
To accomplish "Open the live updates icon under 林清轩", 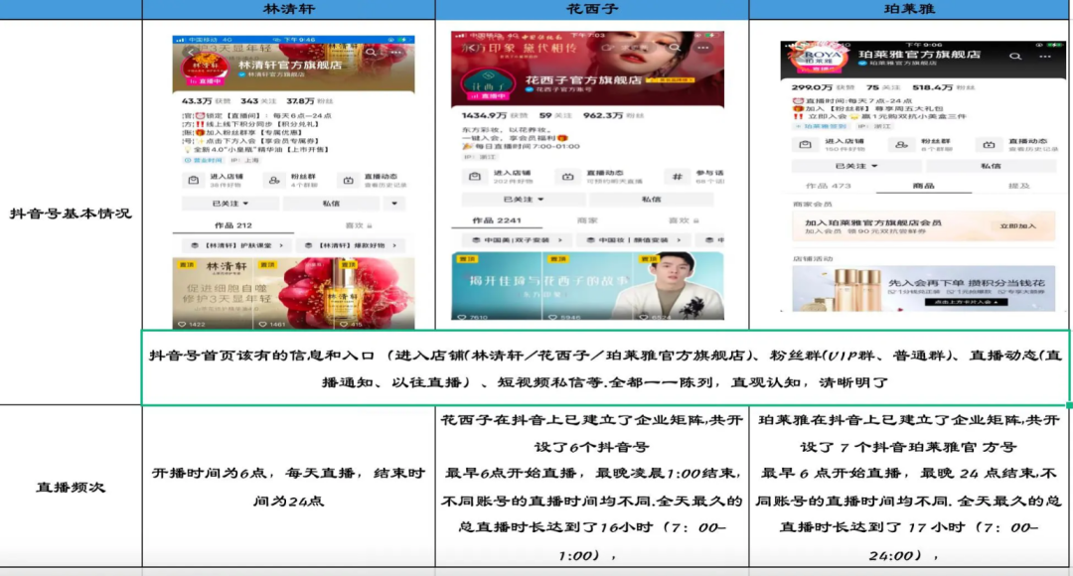I will pyautogui.click(x=349, y=181).
